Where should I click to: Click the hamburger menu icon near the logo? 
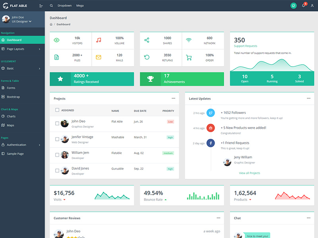[41, 6]
